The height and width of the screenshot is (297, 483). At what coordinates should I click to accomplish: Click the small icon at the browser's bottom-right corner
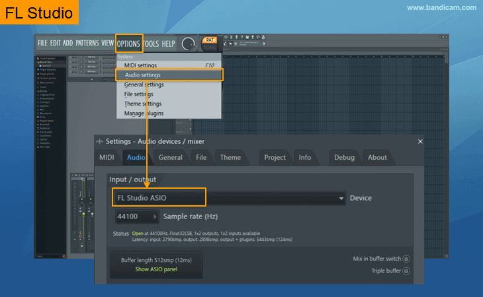(64, 256)
